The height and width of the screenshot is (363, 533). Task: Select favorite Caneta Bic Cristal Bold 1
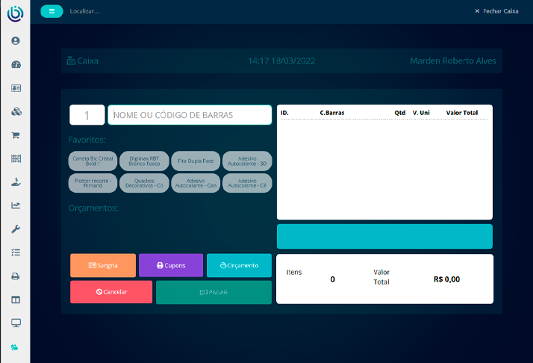click(93, 161)
